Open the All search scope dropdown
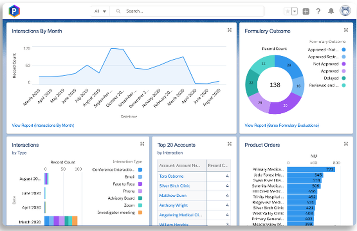This screenshot has width=357, height=231. [x=100, y=11]
